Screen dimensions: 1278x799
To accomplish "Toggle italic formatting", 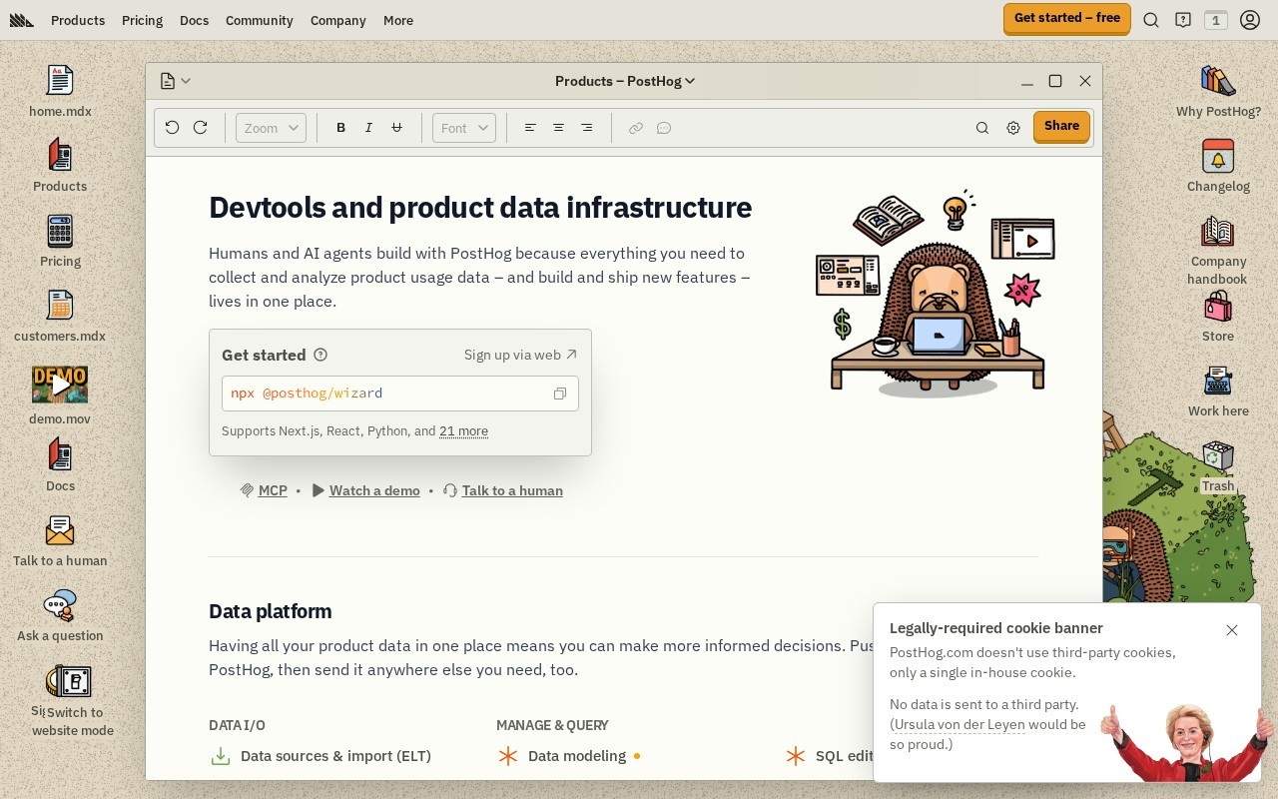I will pyautogui.click(x=368, y=128).
